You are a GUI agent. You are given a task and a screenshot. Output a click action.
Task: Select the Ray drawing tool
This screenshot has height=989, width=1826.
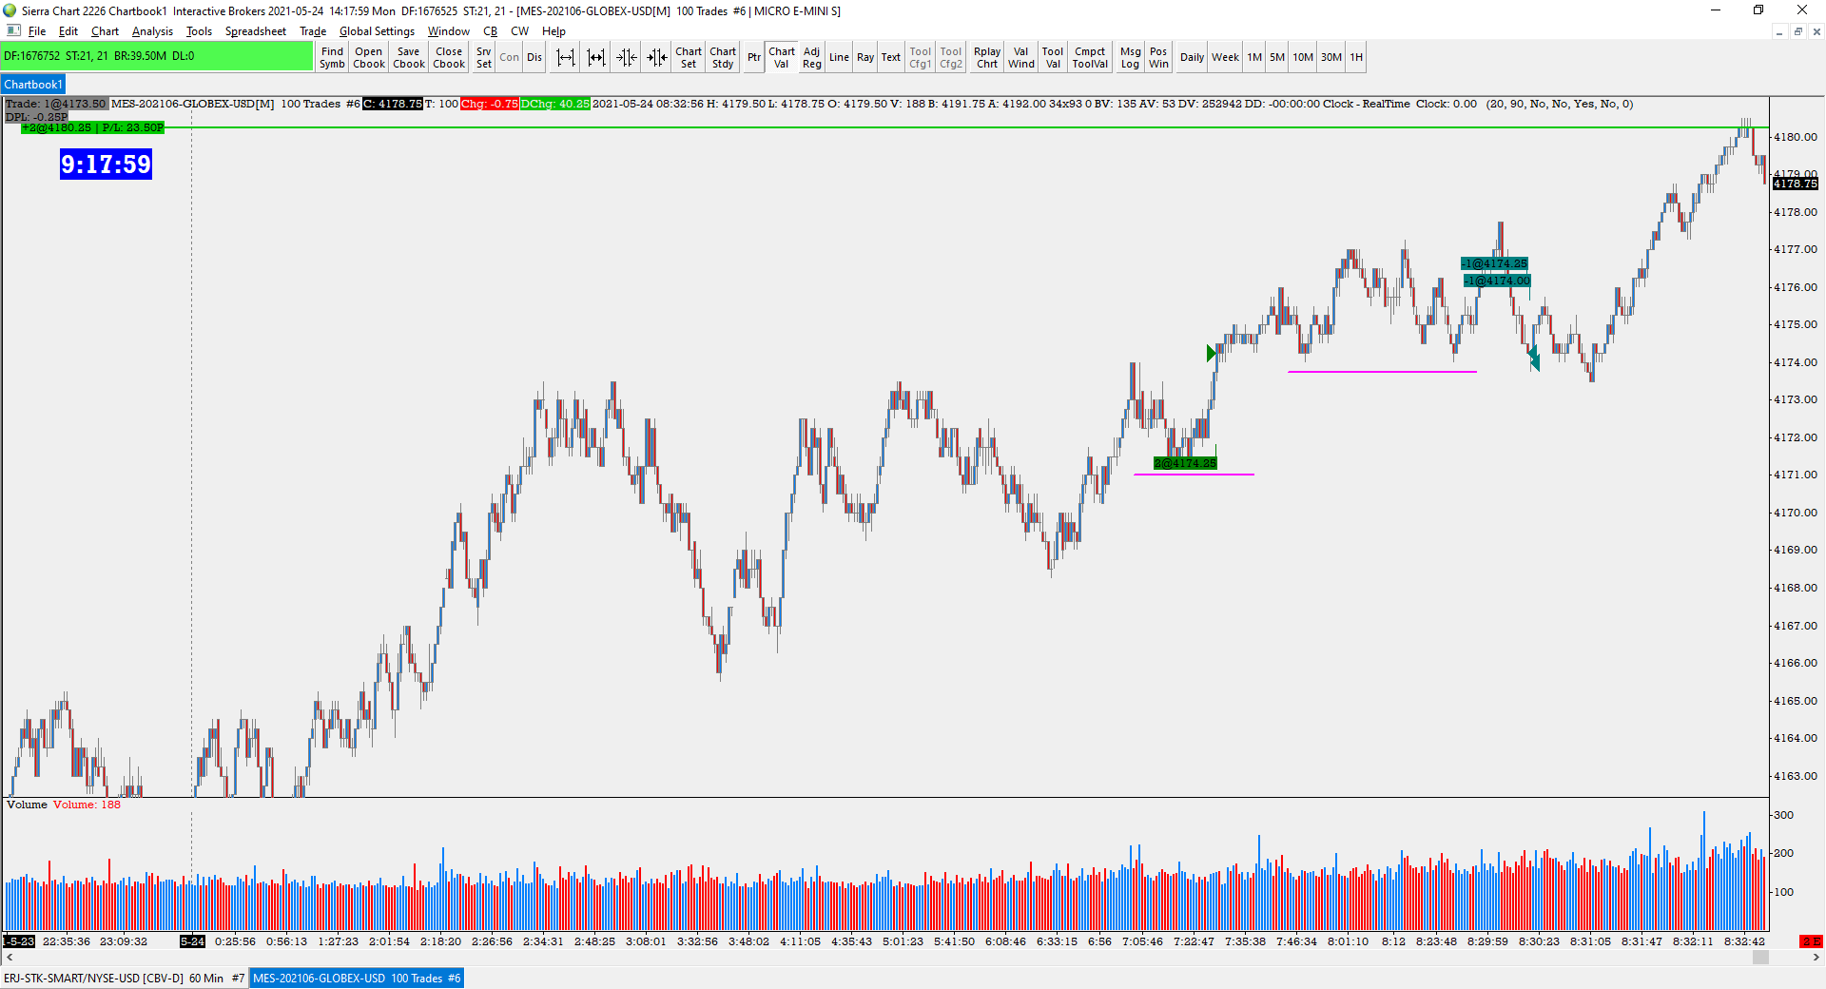865,58
